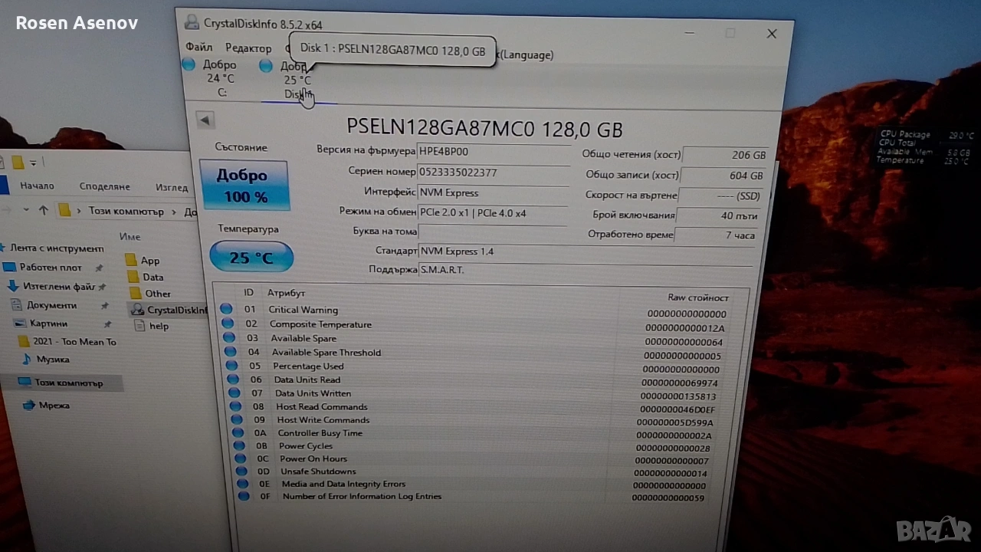Open the Редактор menu
This screenshot has width=981, height=552.
(x=248, y=48)
